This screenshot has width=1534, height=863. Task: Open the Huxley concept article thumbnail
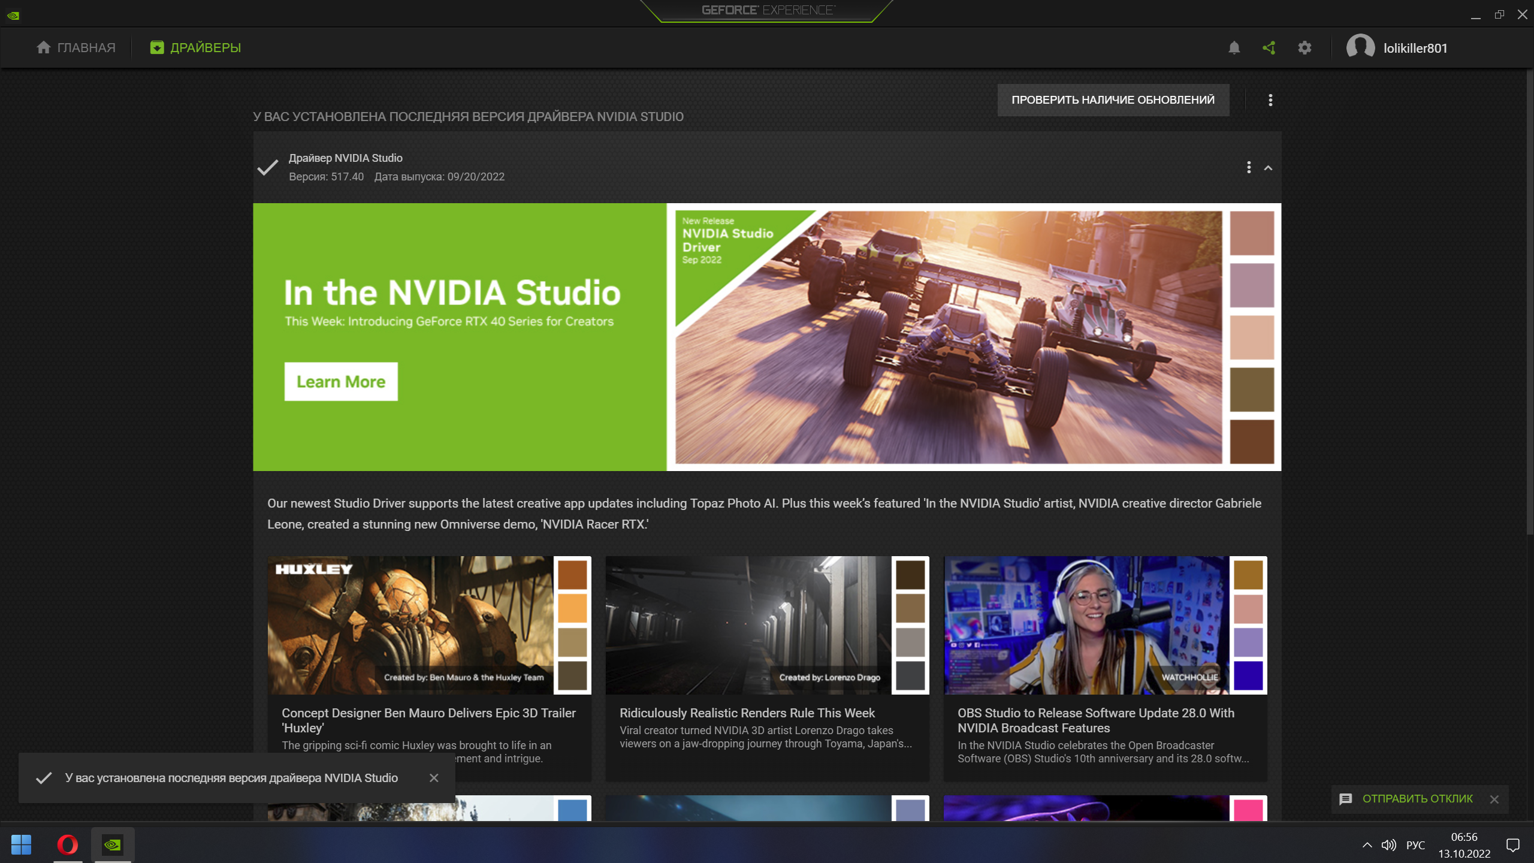[x=410, y=625]
